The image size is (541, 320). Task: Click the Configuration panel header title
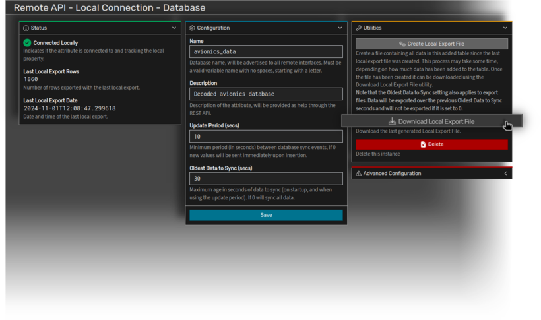tap(213, 28)
